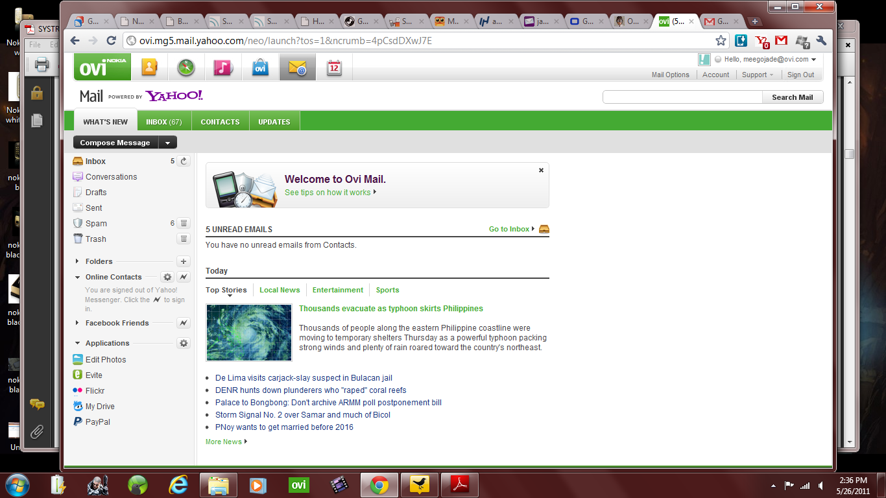Open the Ovi Calendar icon
The height and width of the screenshot is (498, 886).
click(x=334, y=67)
